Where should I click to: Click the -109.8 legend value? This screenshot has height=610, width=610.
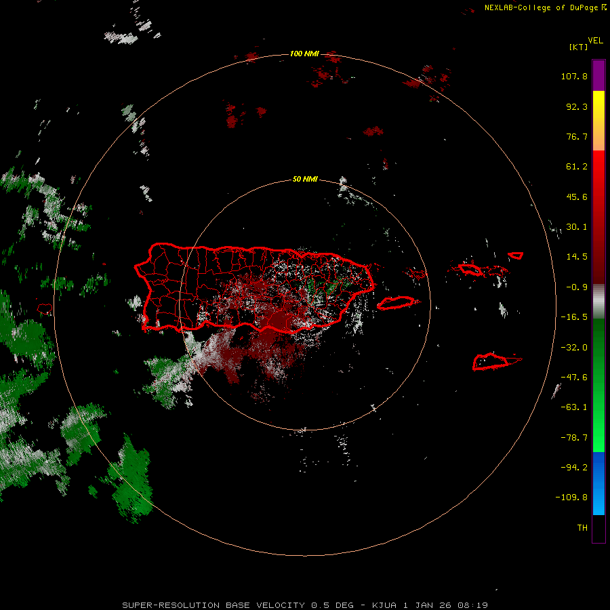pyautogui.click(x=571, y=497)
